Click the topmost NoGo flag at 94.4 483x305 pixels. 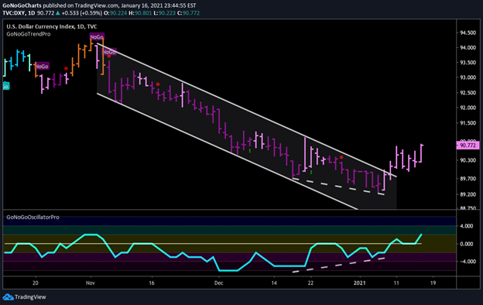[x=97, y=37]
